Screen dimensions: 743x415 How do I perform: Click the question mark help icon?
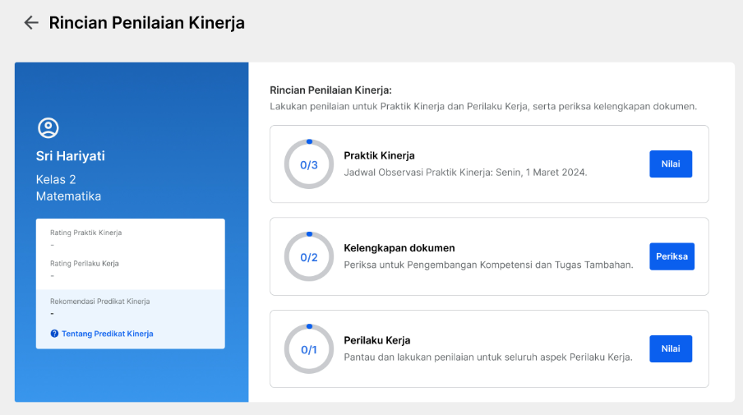[x=54, y=334]
